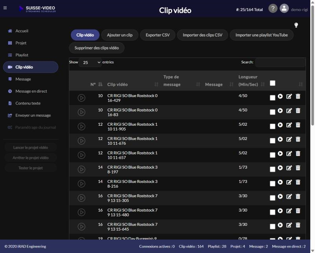Sort by the Type de message column
The image size is (315, 253).
(182, 81)
